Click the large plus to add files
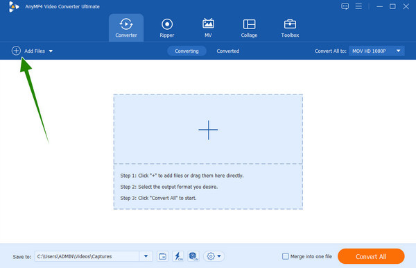Image resolution: width=416 pixels, height=268 pixels. tap(208, 130)
